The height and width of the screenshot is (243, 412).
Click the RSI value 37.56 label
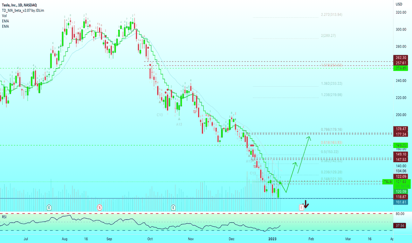coord(400,225)
